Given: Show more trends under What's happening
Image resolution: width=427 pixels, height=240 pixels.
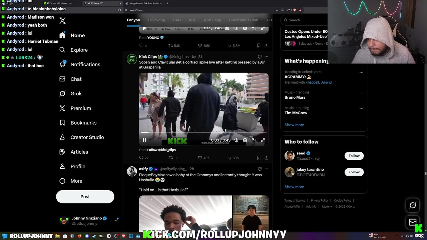Looking at the screenshot, I should [x=294, y=125].
